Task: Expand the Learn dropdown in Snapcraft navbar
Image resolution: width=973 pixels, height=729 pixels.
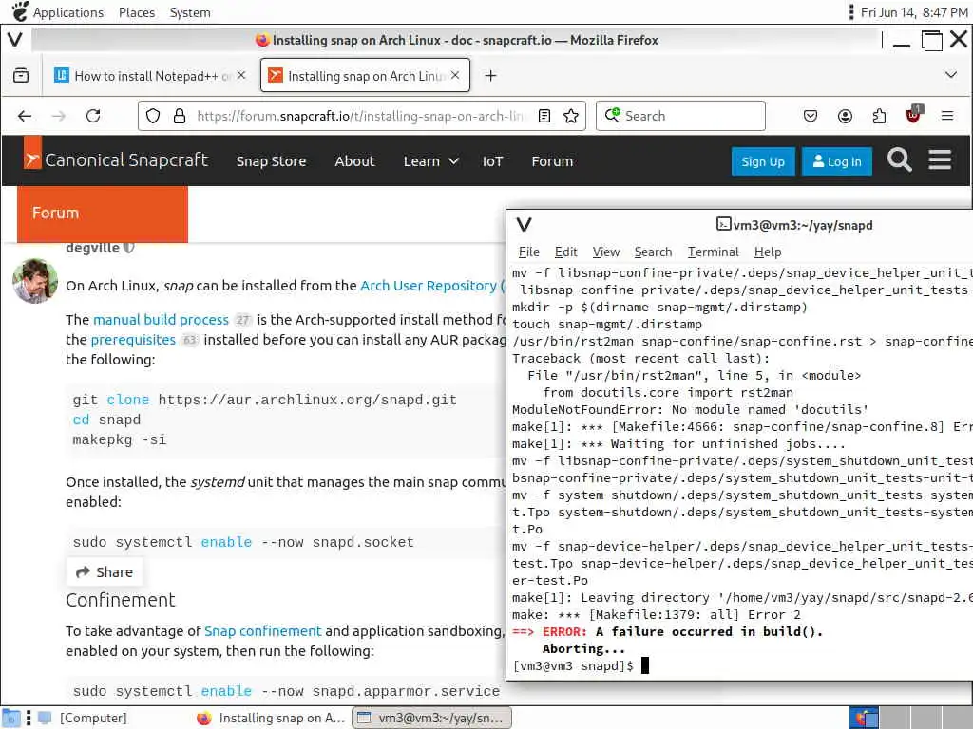Action: (430, 161)
